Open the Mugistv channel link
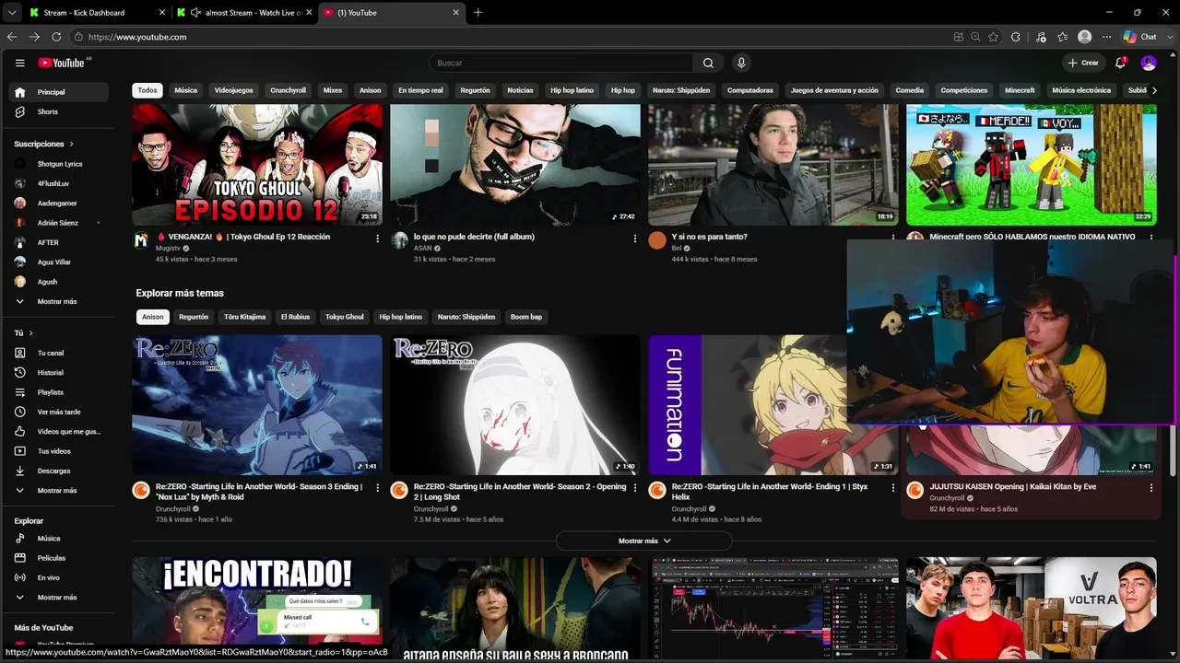Viewport: 1180px width, 663px height. point(168,249)
